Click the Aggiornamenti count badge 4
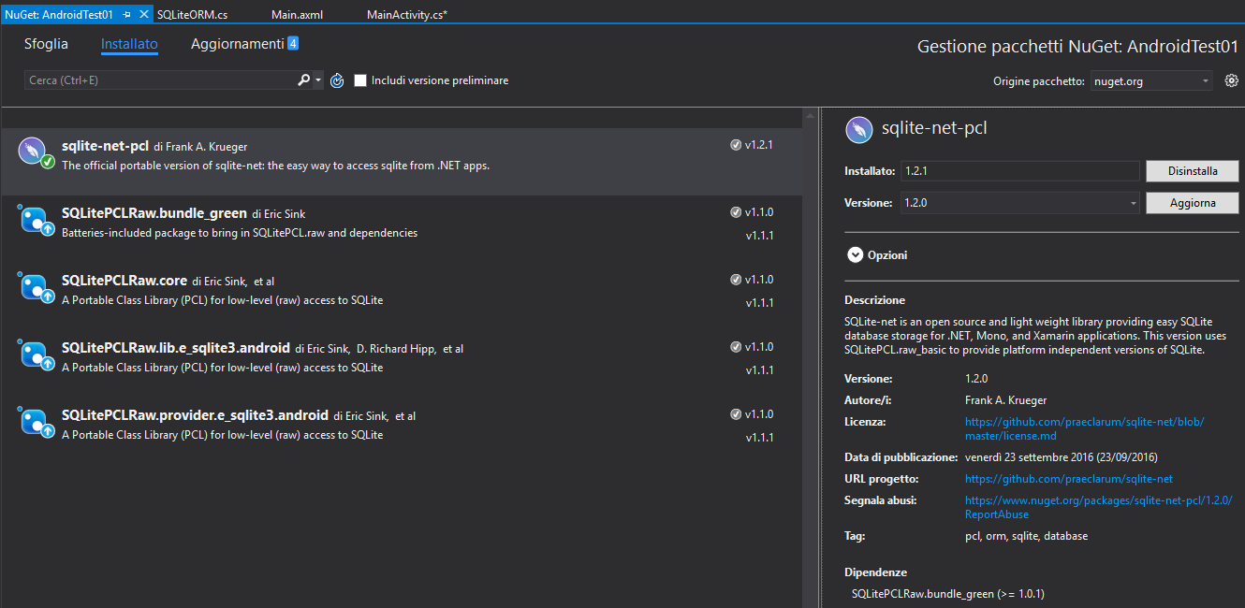This screenshot has height=608, width=1245. 293,43
